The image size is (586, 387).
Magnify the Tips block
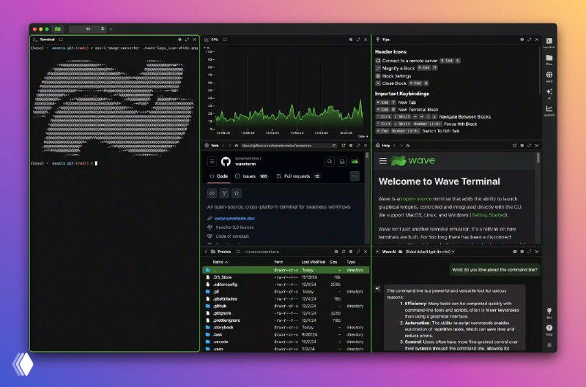pyautogui.click(x=529, y=40)
